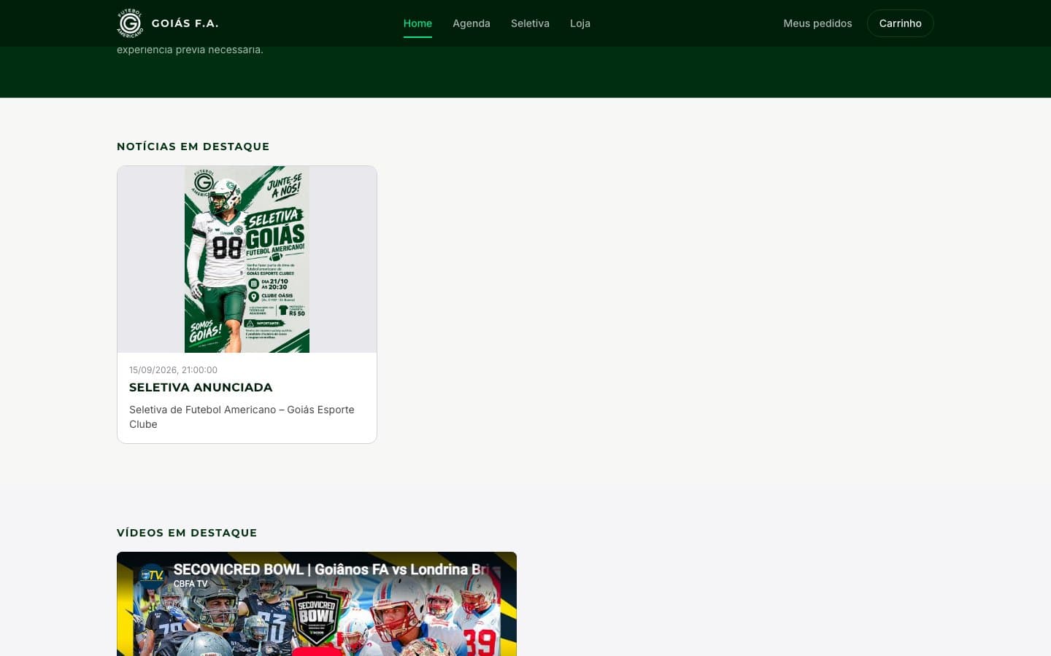Open the SELETIVA ANUNCIADA news title
This screenshot has height=656, width=1051.
(201, 387)
